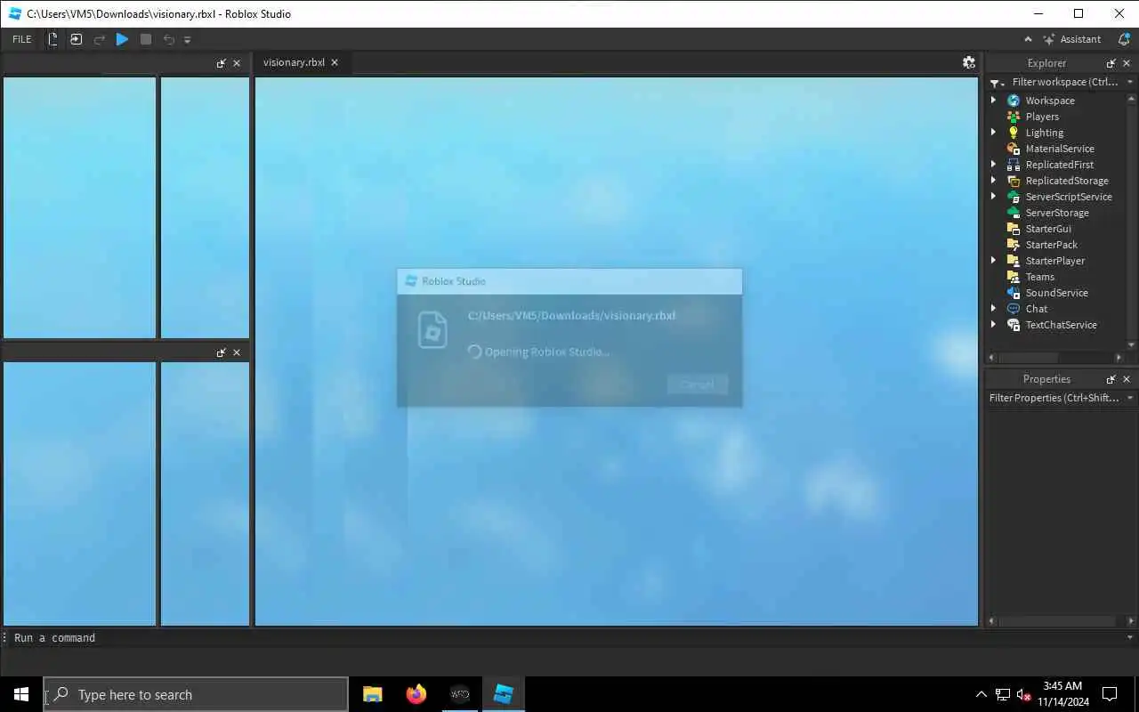The image size is (1139, 712).
Task: Select the TextChatService label
Action: coord(1061,325)
